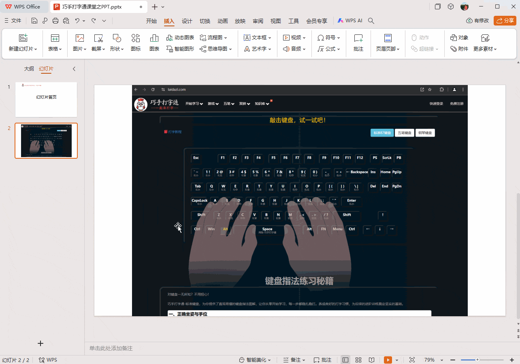Add a new slide with plus button
Viewport: 520px width, 364px height.
(x=40, y=343)
